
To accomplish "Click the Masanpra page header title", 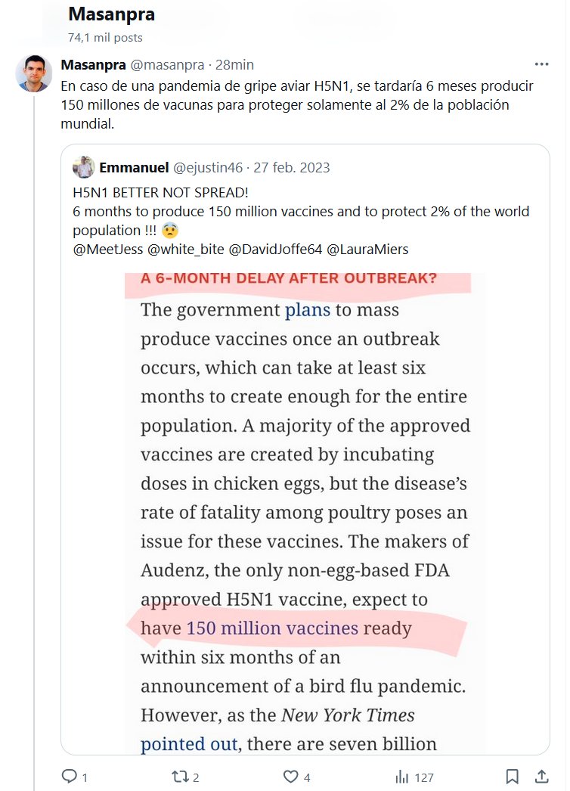I will (111, 14).
